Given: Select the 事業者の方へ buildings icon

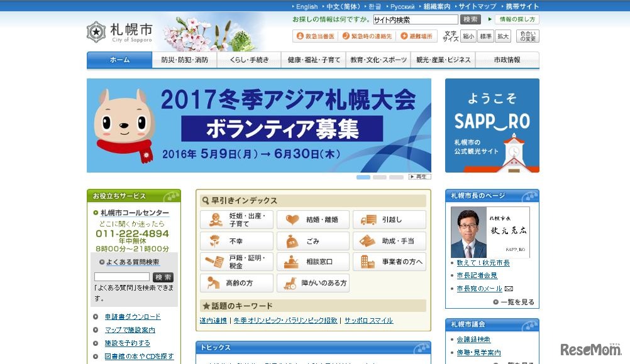Looking at the screenshot, I should point(369,262).
